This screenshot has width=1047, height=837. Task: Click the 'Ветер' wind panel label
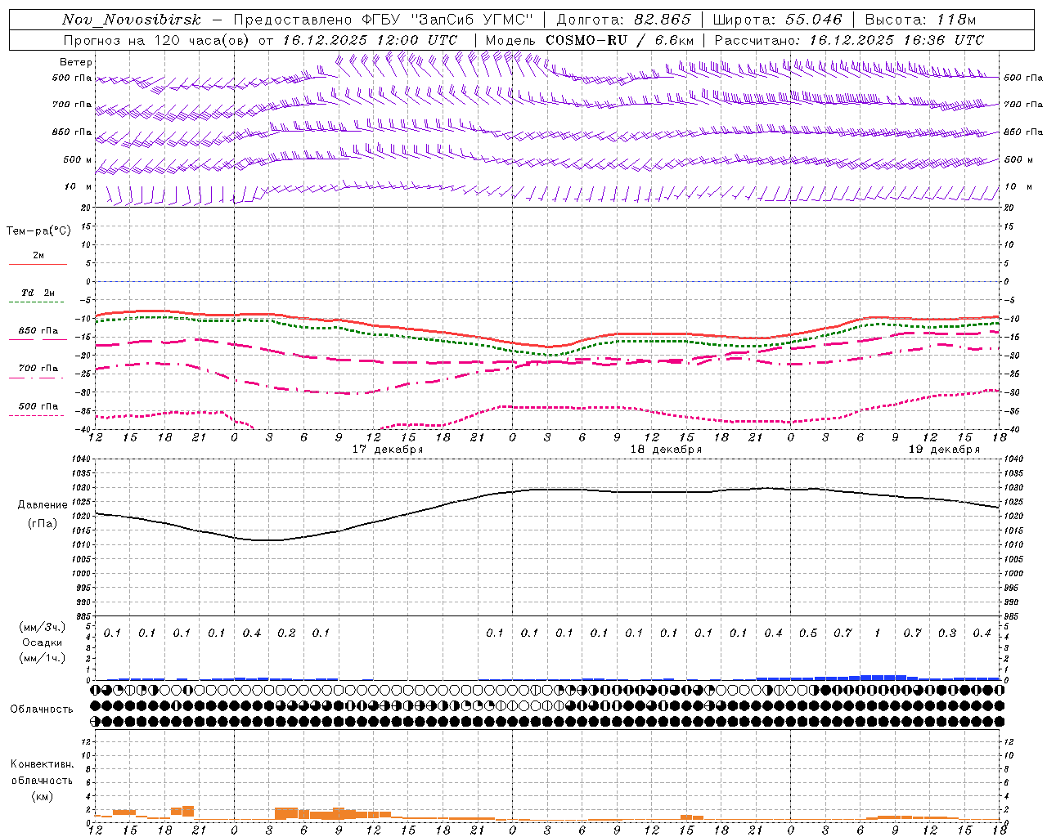tap(76, 62)
